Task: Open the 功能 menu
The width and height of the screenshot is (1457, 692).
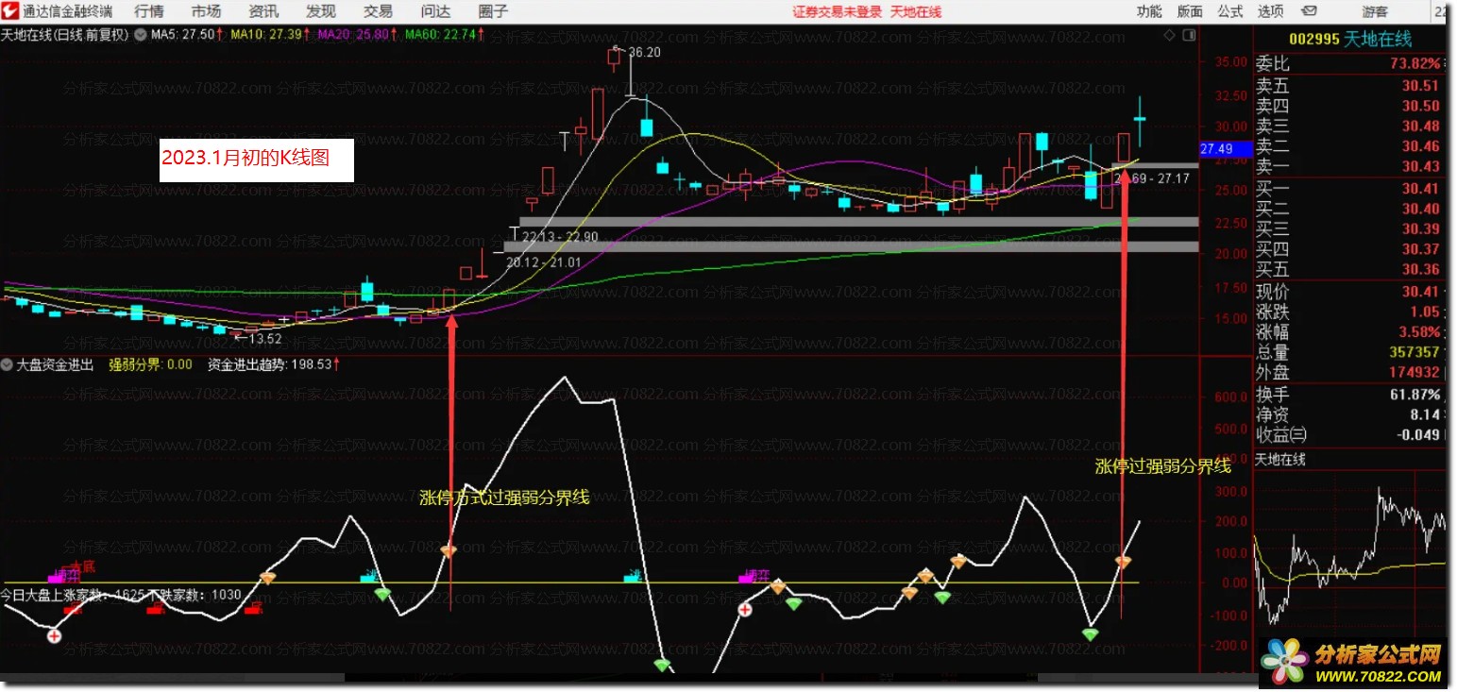Action: 1149,12
